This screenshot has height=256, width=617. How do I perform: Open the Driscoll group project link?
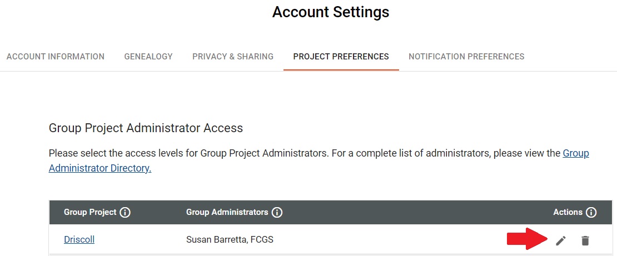[x=79, y=239]
